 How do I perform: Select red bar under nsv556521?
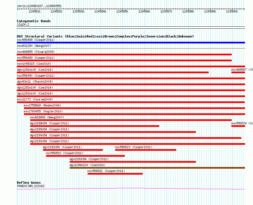(x=115, y=174)
